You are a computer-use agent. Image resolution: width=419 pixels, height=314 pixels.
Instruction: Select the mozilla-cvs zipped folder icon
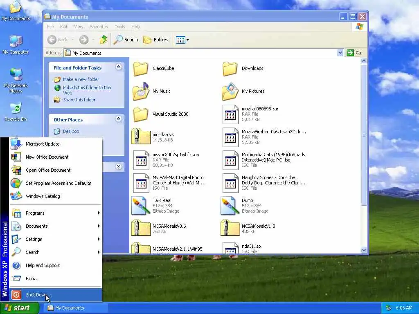(x=141, y=137)
